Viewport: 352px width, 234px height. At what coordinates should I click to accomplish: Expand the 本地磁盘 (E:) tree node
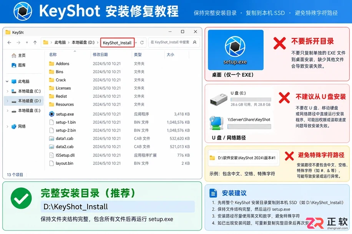pyautogui.click(x=7, y=111)
